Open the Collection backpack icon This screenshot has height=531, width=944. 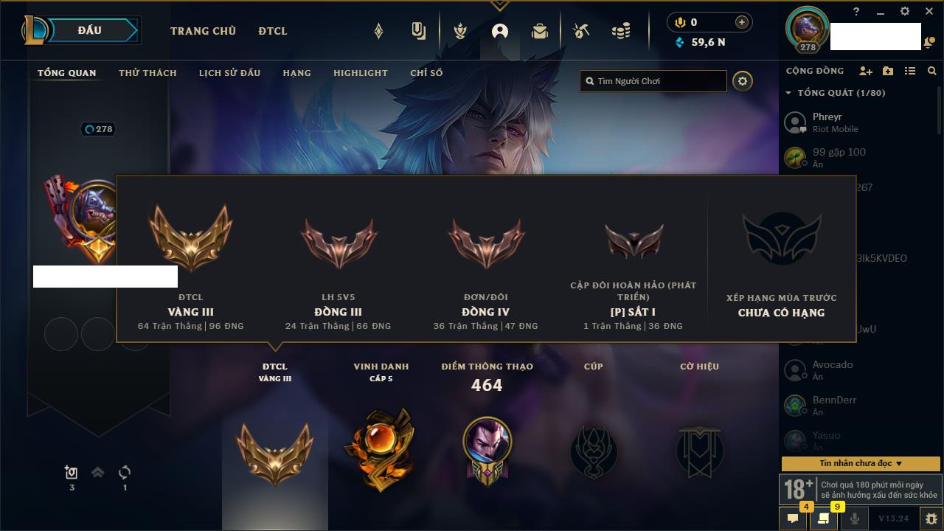[x=540, y=31]
